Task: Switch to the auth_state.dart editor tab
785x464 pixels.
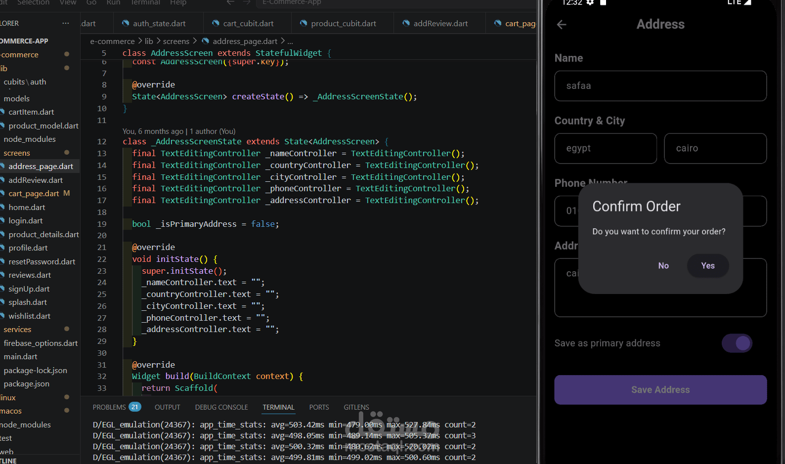Action: click(x=158, y=23)
